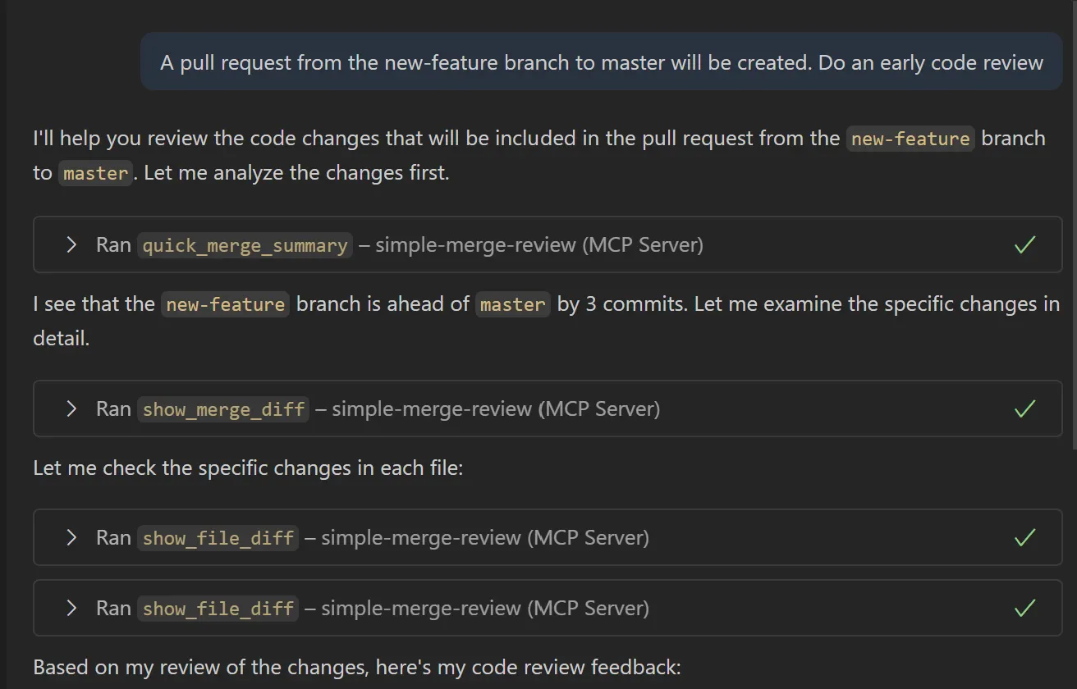
Task: Expand the show_merge_diff tool run chevron
Action: [71, 408]
